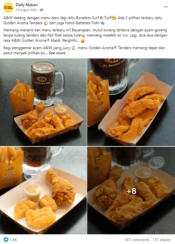View the 131 shares list
Screen dimensions: 175x244
162,240
